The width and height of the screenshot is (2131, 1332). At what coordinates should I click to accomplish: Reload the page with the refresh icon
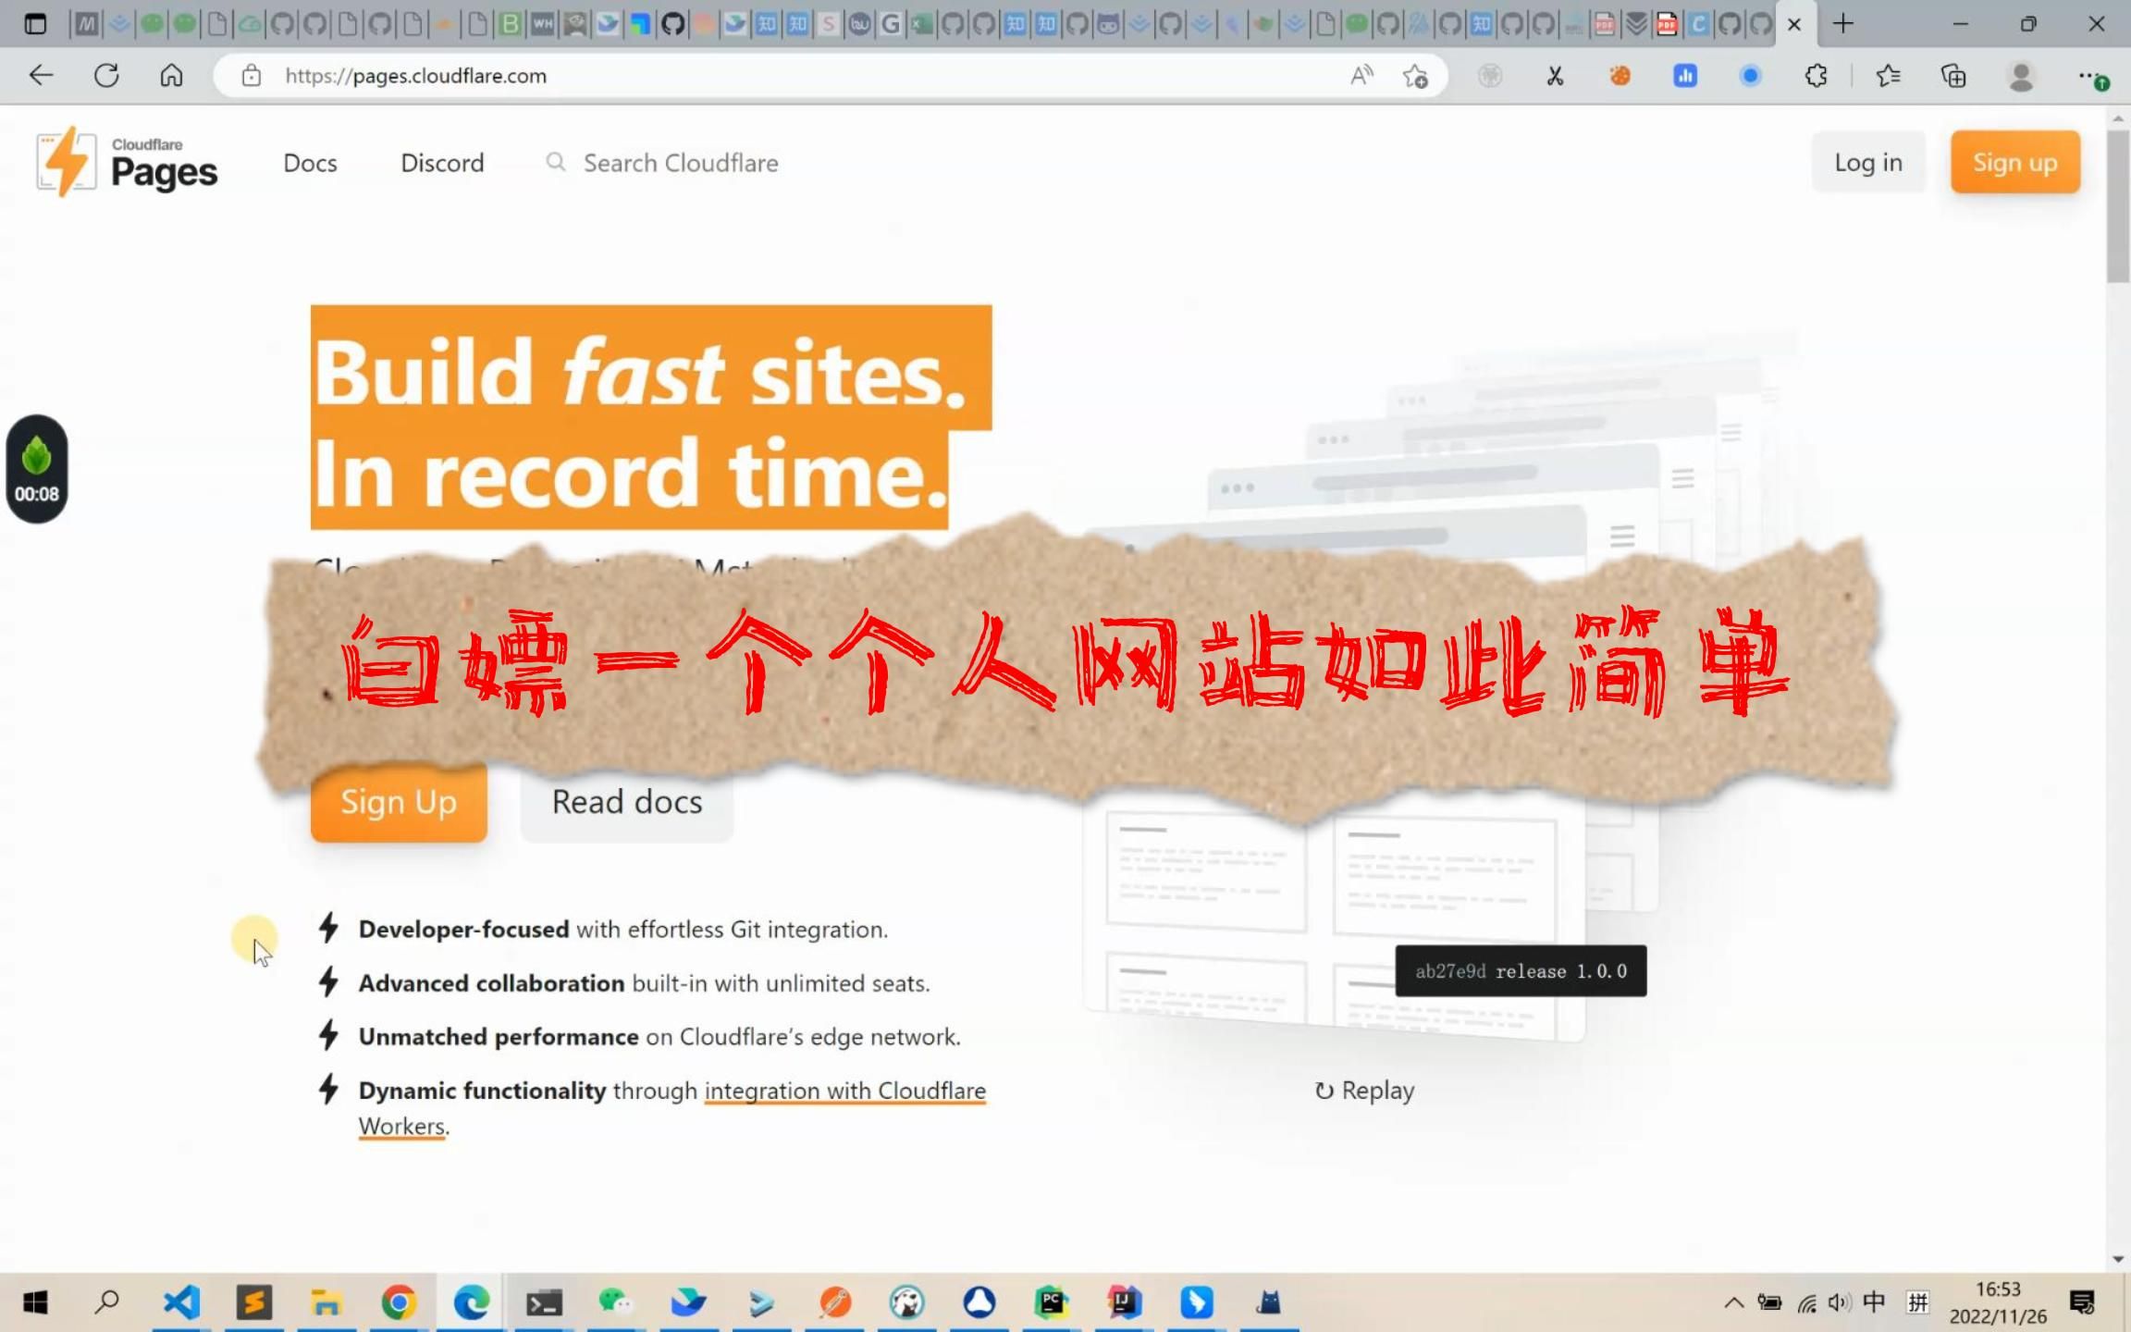pos(106,75)
